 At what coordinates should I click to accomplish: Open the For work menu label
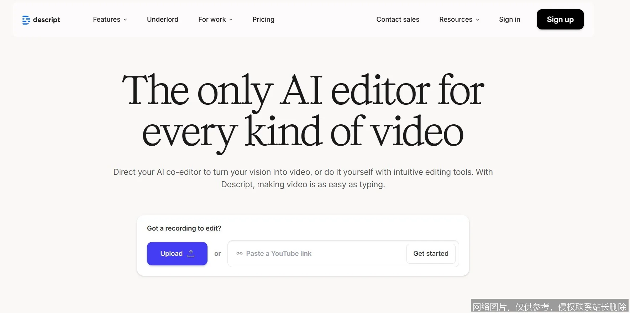tap(212, 20)
